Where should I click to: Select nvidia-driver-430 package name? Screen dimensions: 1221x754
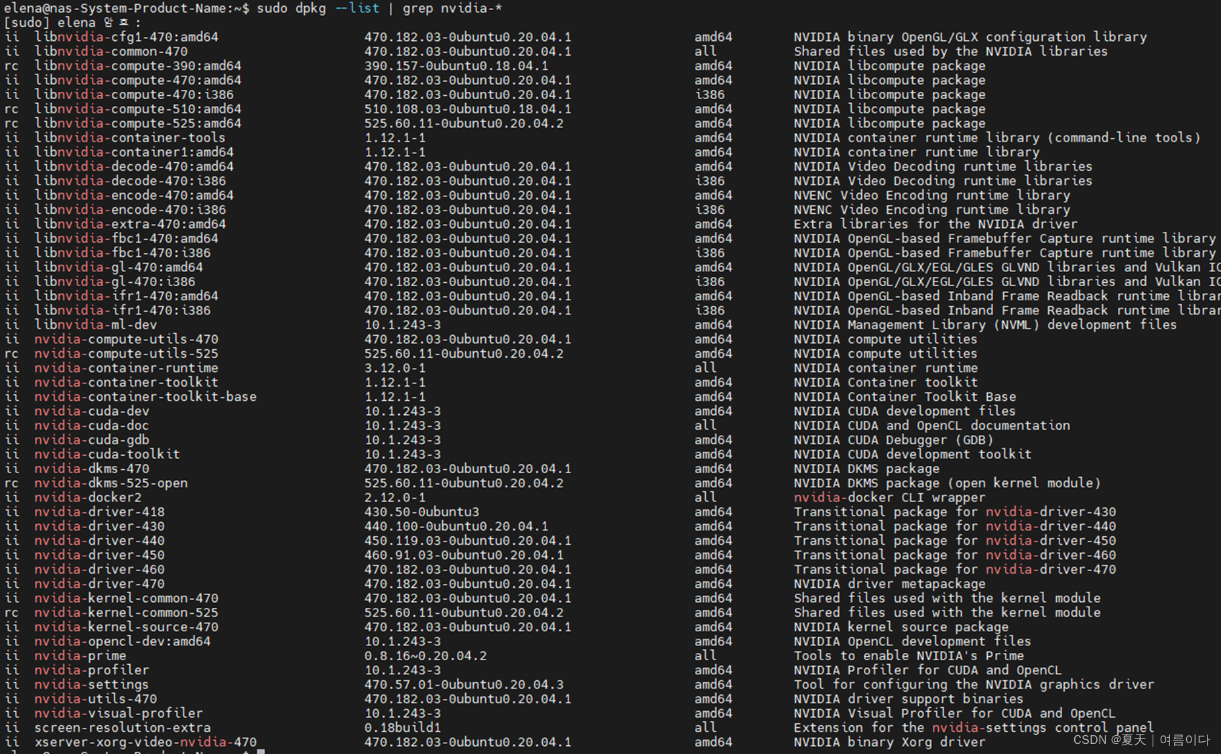pyautogui.click(x=100, y=527)
